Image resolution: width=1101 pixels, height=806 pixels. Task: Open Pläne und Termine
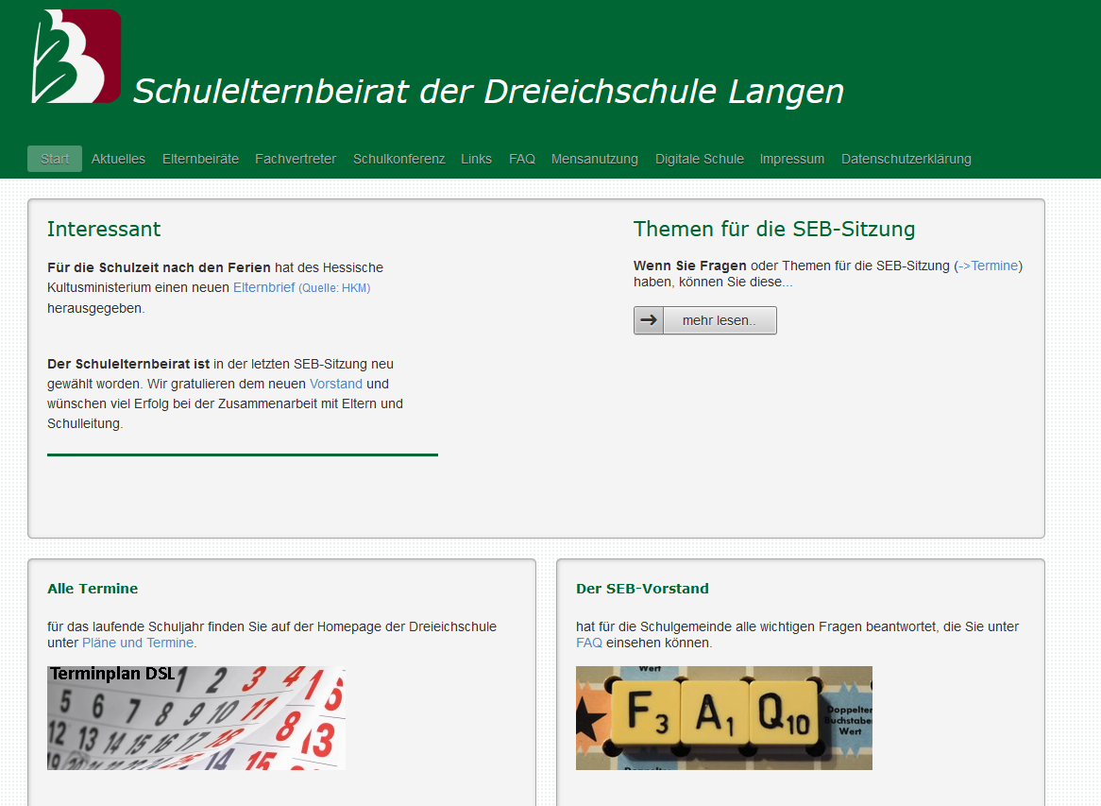[x=137, y=642]
